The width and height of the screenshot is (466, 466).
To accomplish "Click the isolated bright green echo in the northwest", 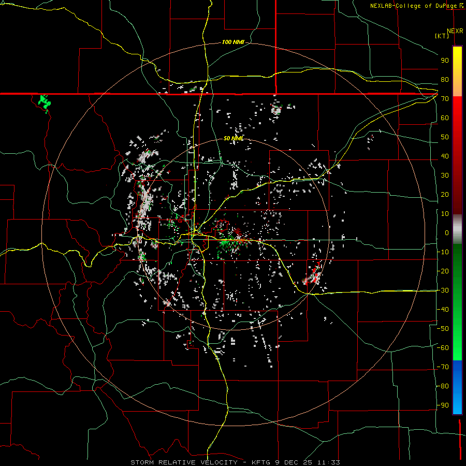I will [x=45, y=103].
